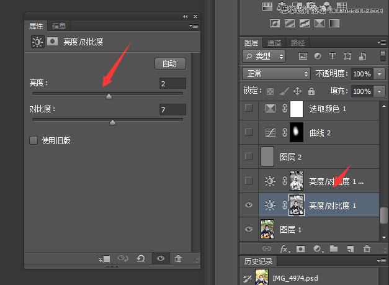Lock transparent pixels icon

[x=270, y=91]
